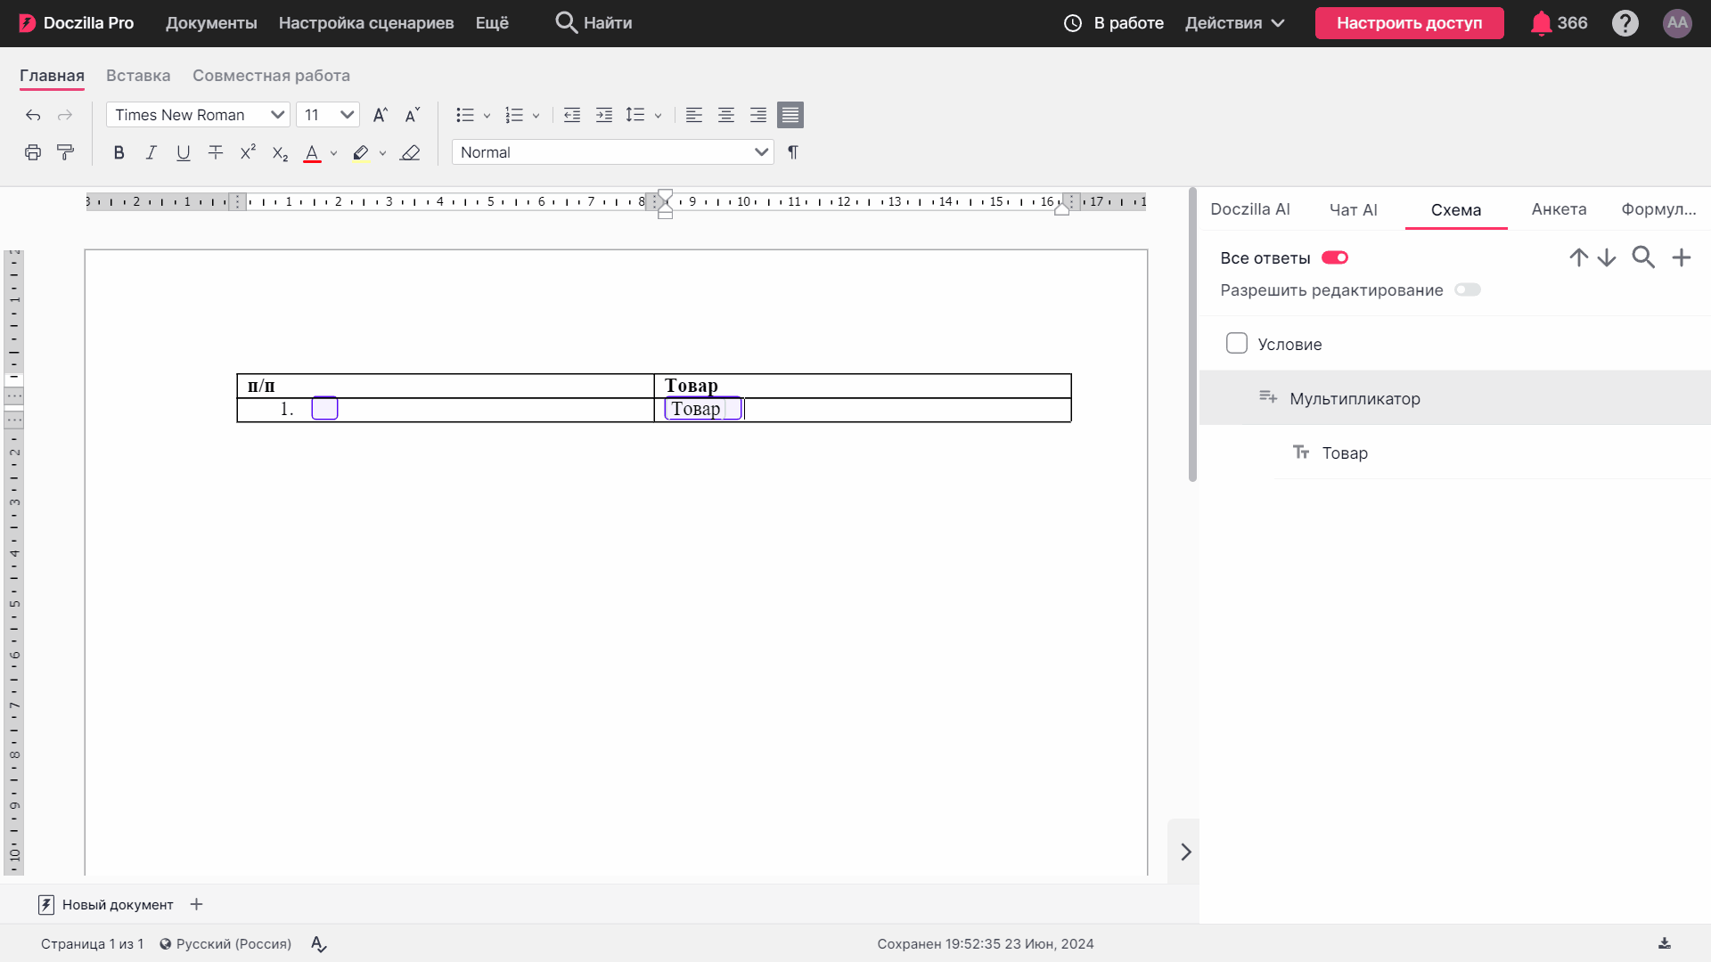The image size is (1711, 962).
Task: Collapse the side panel with the chevron
Action: coord(1185,852)
